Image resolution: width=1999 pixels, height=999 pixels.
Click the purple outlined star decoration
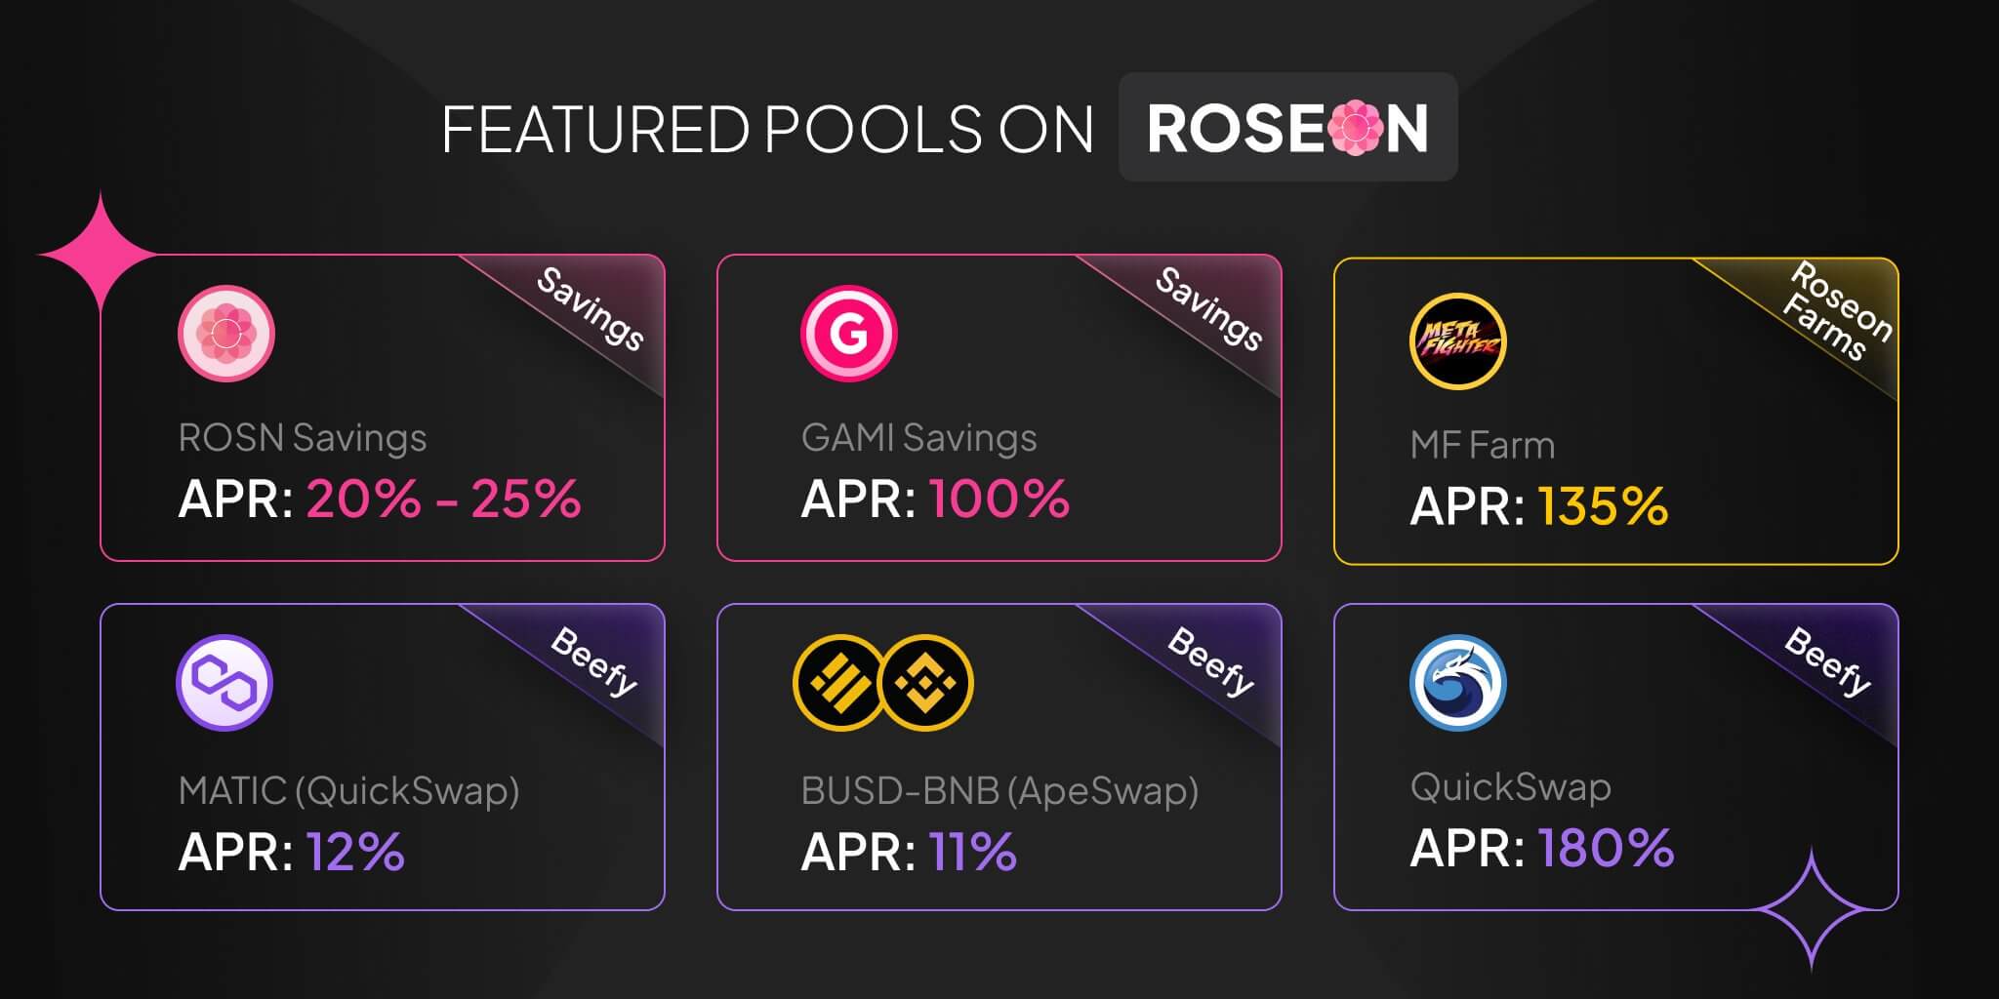click(1812, 909)
